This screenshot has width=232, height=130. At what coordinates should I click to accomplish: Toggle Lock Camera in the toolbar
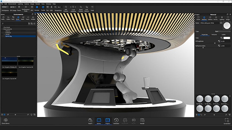(87, 9)
